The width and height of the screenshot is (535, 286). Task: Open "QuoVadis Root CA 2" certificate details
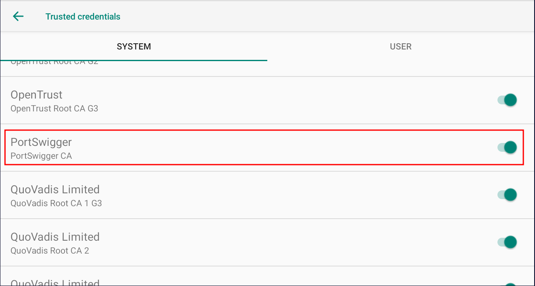pos(50,251)
